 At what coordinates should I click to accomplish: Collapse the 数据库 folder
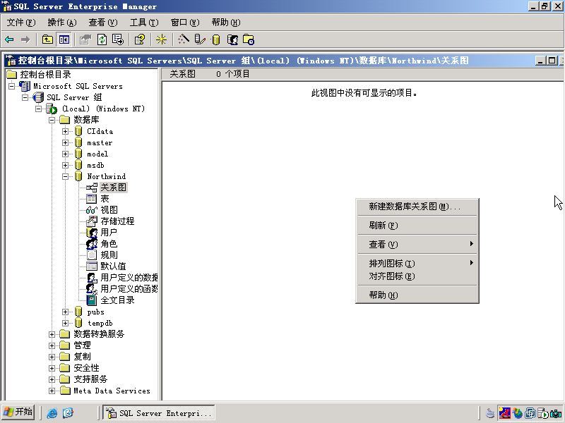(52, 120)
